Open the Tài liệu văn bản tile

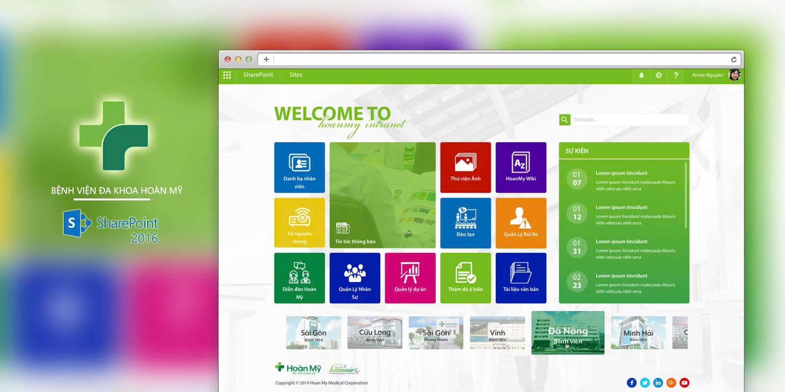point(521,278)
